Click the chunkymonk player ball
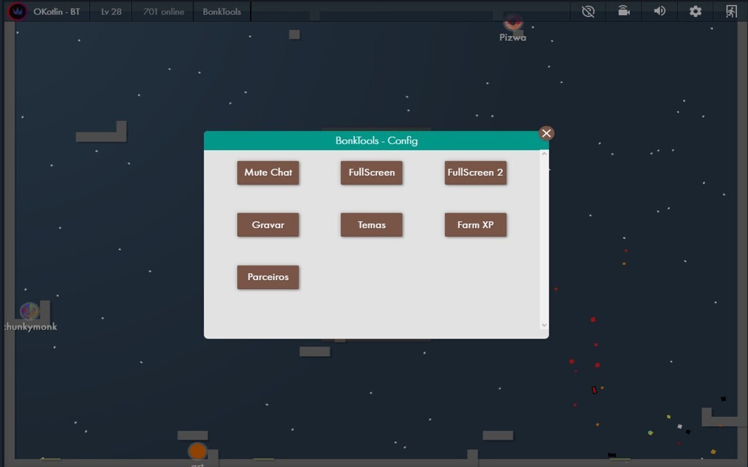748x467 pixels. pyautogui.click(x=29, y=311)
